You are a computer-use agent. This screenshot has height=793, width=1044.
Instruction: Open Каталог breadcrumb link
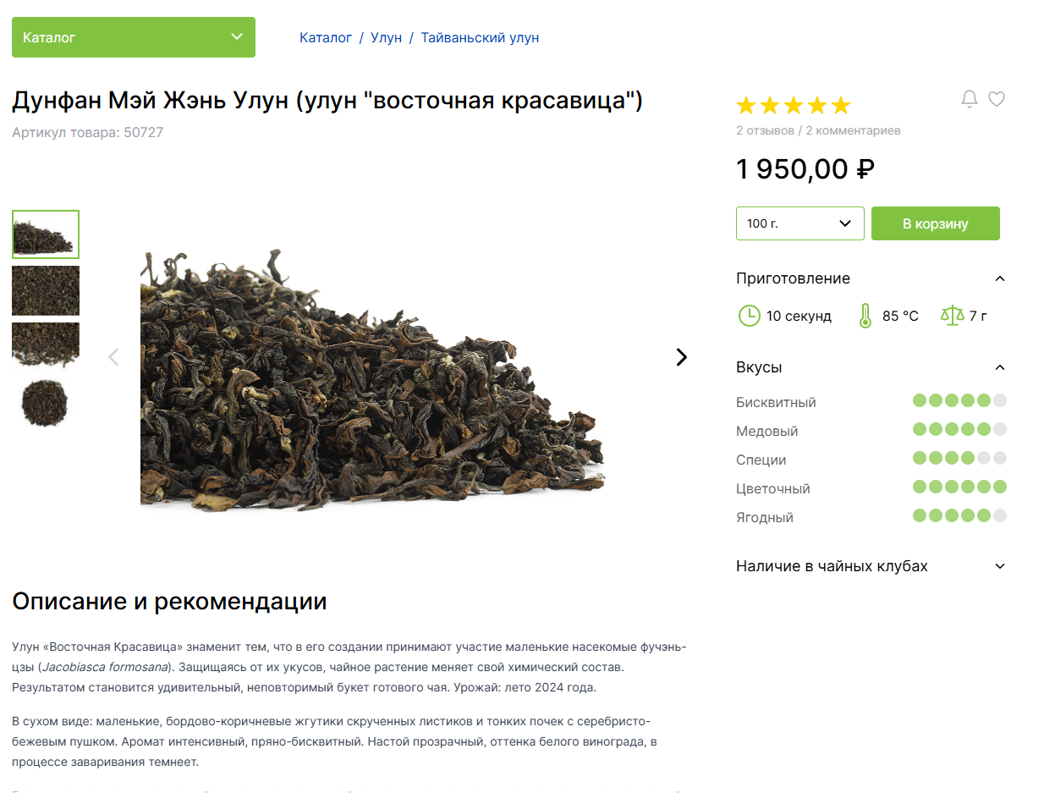click(x=326, y=38)
